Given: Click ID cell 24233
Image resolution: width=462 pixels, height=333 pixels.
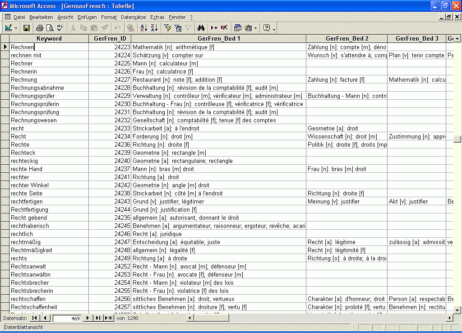Looking at the screenshot, I should pos(110,128).
